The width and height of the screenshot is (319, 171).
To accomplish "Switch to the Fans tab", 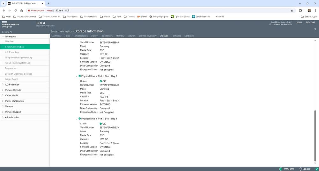I will pos(67,36).
